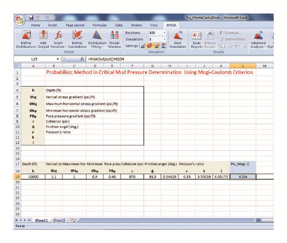
Task: Open Define Distributions tool
Action: point(26,40)
